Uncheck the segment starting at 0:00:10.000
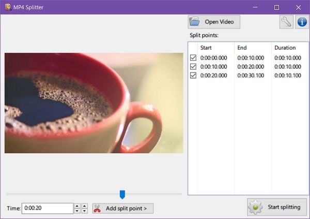This screenshot has height=219, width=310. point(193,66)
